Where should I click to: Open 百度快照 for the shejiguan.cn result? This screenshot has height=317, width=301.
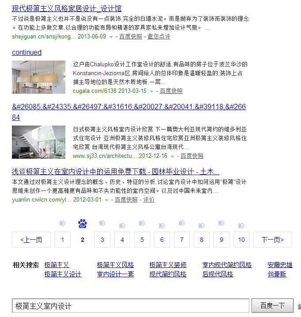(131, 36)
